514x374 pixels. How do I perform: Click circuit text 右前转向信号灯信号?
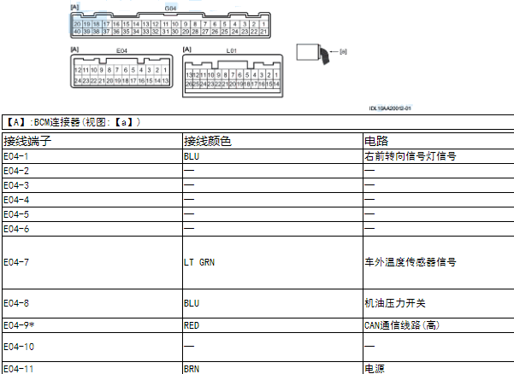click(x=410, y=156)
